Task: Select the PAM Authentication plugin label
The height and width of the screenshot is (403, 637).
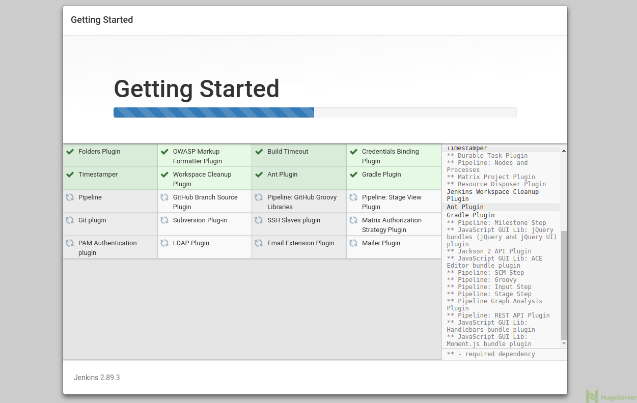Action: click(107, 248)
